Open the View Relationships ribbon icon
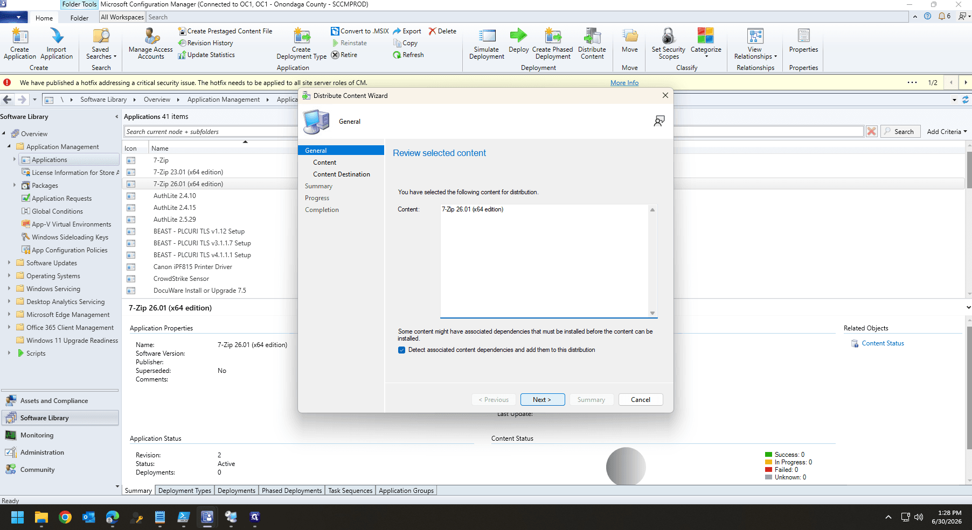The image size is (972, 530). [x=755, y=43]
